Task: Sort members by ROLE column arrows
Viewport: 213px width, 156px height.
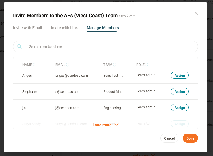Action: coord(147,65)
